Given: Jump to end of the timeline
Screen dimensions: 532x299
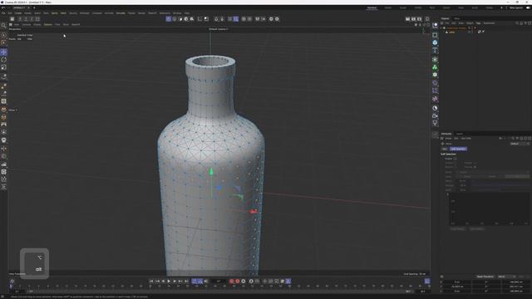Looking at the screenshot, I should pyautogui.click(x=186, y=281).
